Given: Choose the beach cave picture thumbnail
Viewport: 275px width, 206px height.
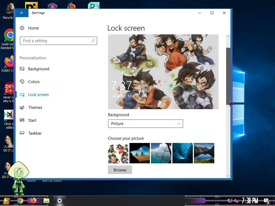Looking at the screenshot, I should (140, 153).
